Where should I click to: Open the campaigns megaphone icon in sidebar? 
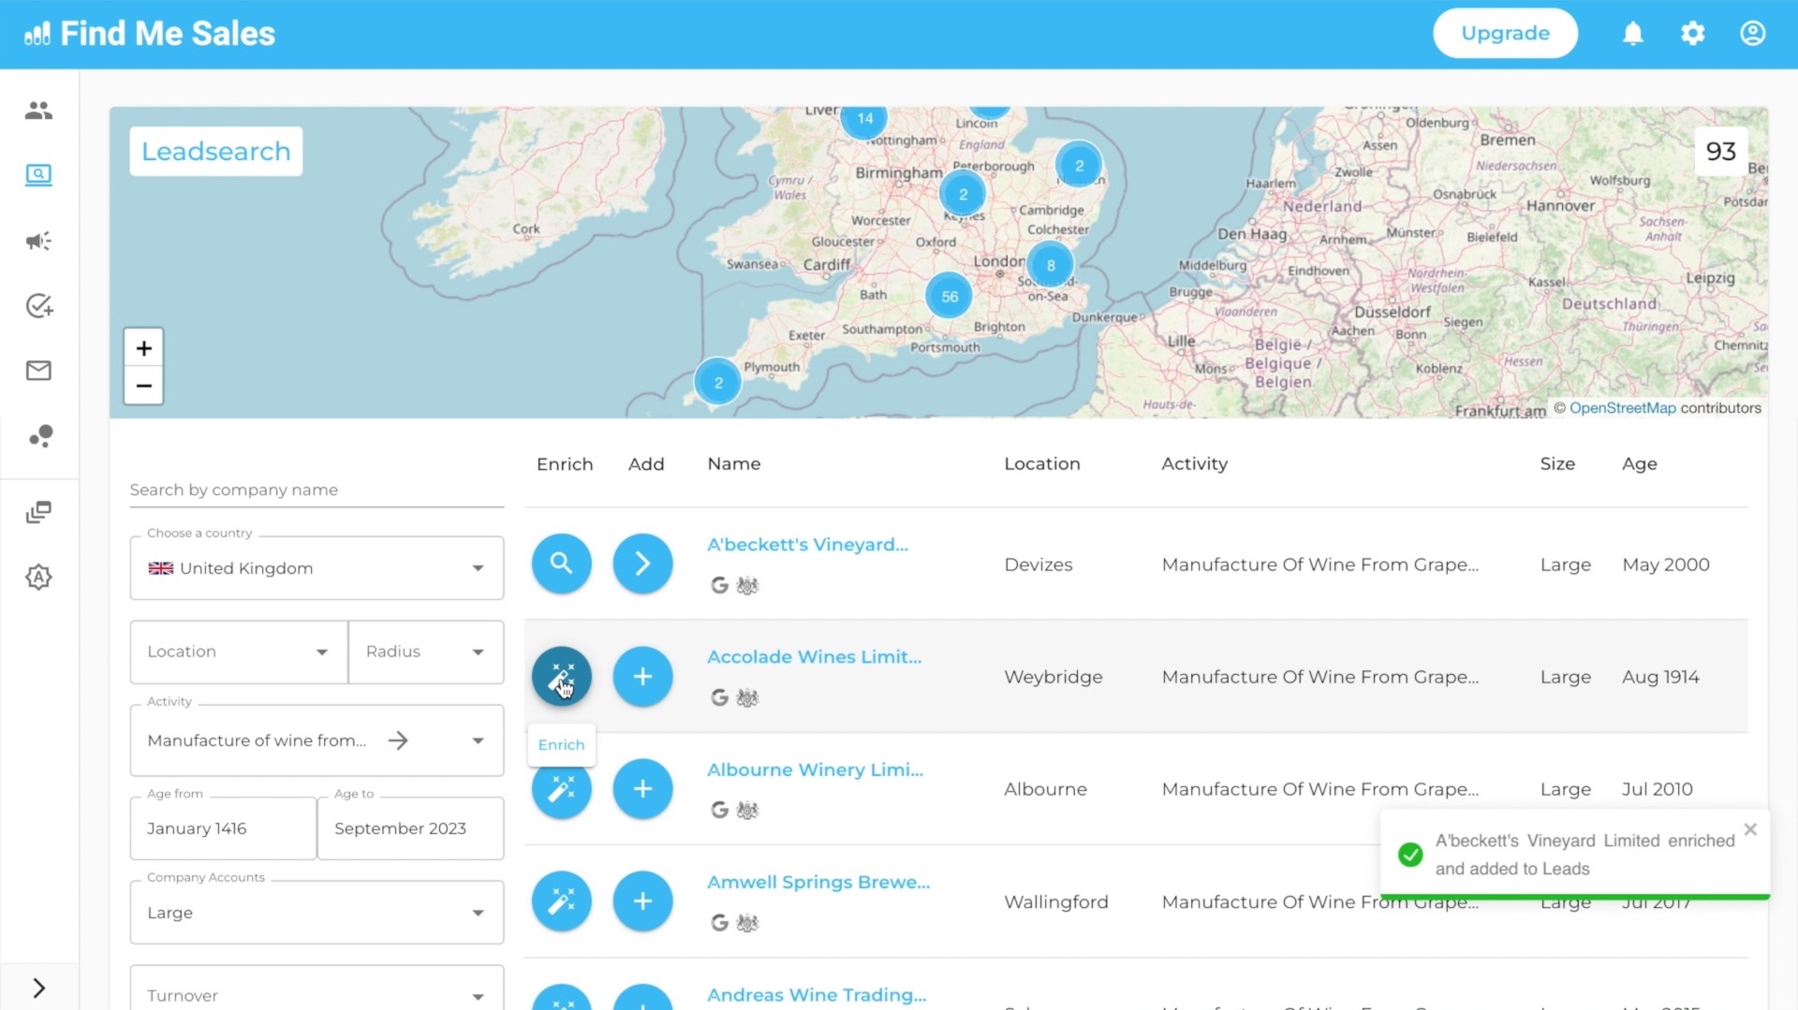coord(38,241)
